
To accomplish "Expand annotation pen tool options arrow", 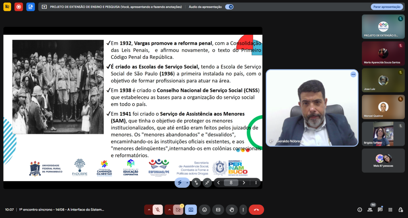I will click(188, 183).
